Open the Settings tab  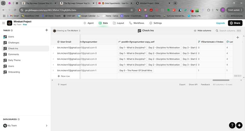[156, 23]
